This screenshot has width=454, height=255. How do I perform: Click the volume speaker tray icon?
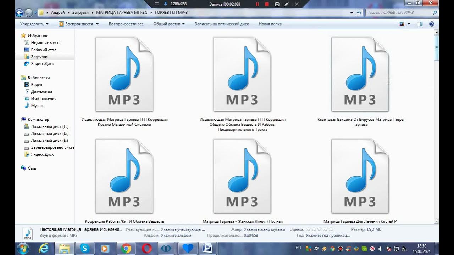[x=380, y=249]
